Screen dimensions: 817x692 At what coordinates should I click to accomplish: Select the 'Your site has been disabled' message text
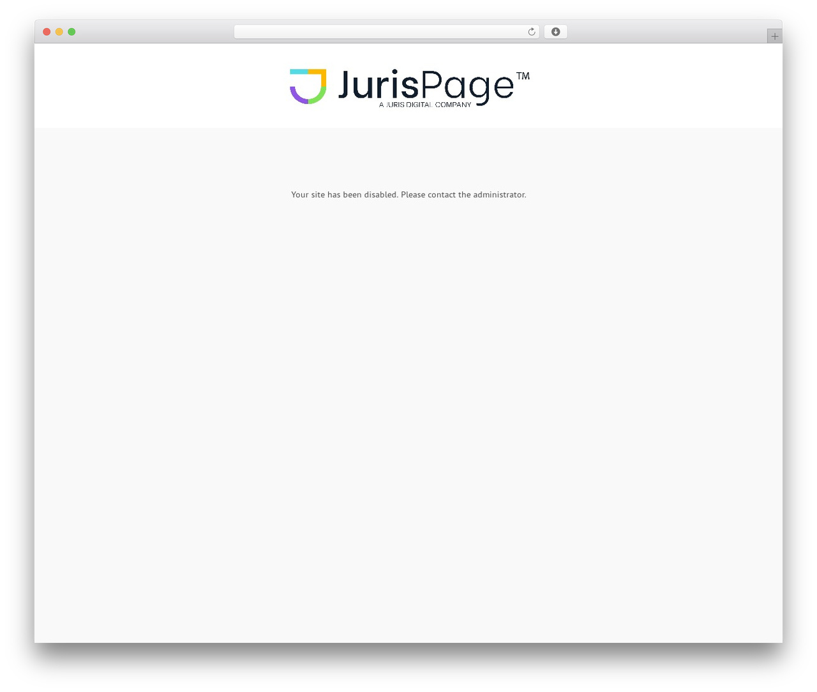[x=408, y=195]
